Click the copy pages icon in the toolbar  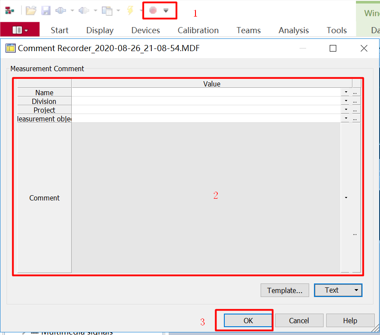point(107,10)
